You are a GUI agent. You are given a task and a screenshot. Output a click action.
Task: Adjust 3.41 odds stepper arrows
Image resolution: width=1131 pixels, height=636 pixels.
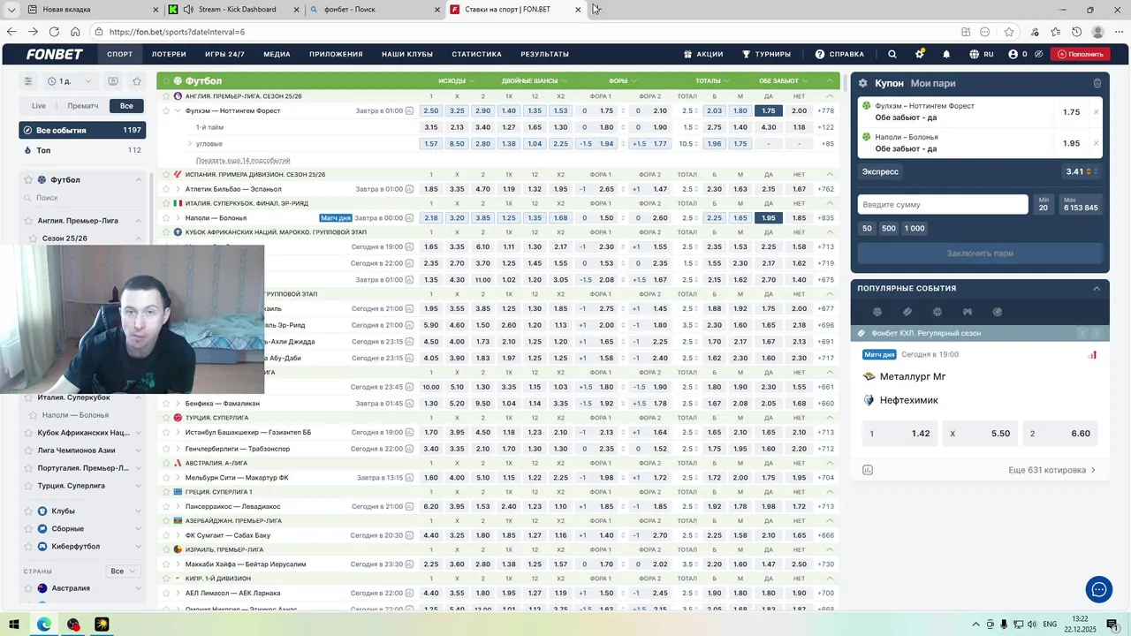[1090, 171]
